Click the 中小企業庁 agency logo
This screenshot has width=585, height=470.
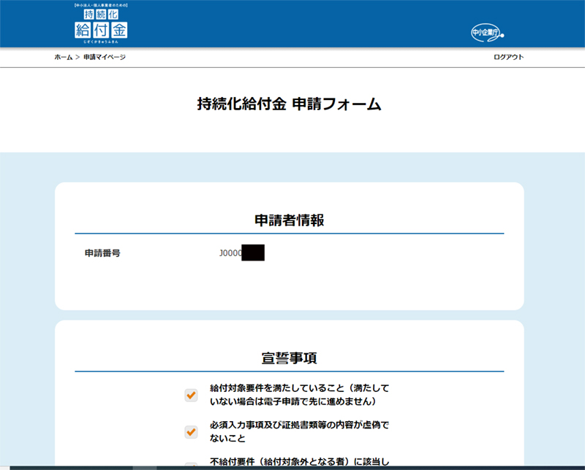point(486,32)
